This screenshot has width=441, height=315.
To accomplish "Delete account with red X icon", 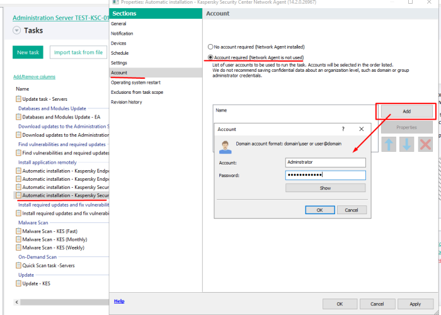I will click(x=425, y=144).
